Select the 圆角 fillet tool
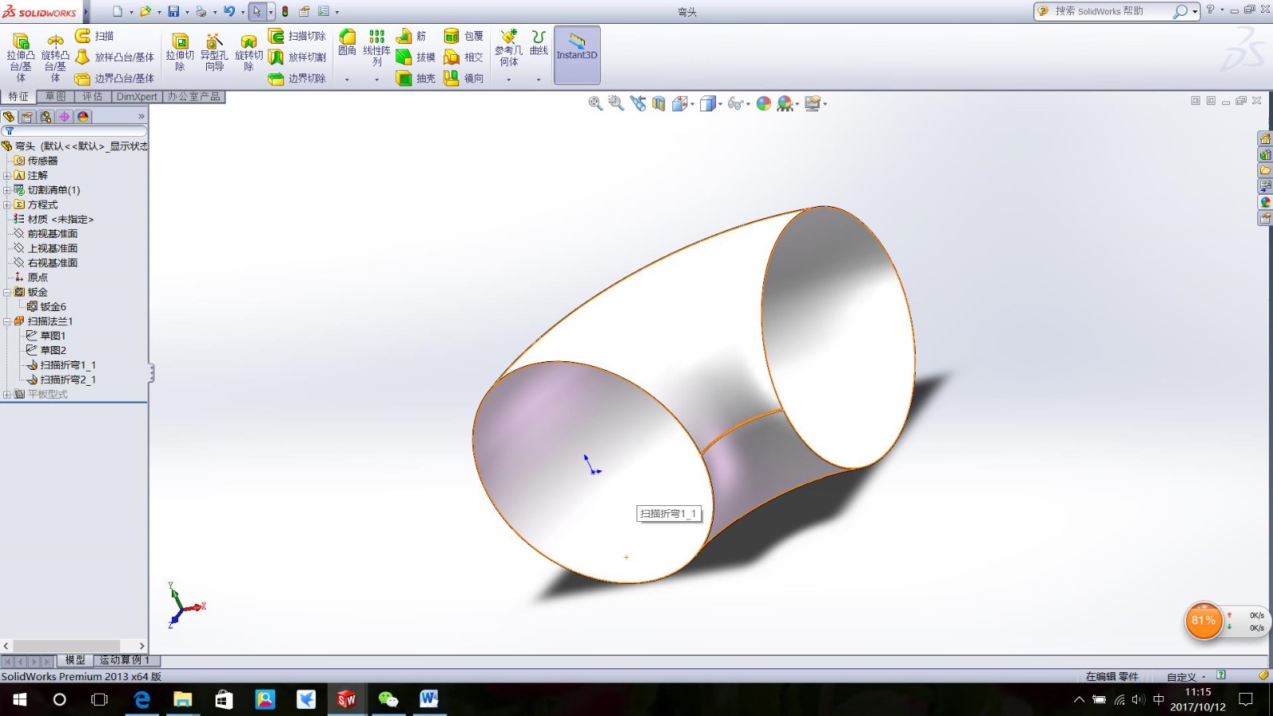1273x716 pixels. pos(347,42)
